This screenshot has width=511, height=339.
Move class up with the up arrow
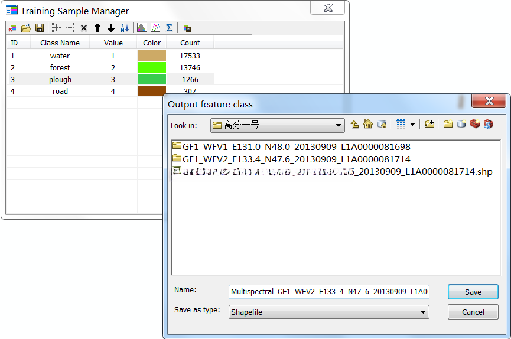tap(97, 28)
